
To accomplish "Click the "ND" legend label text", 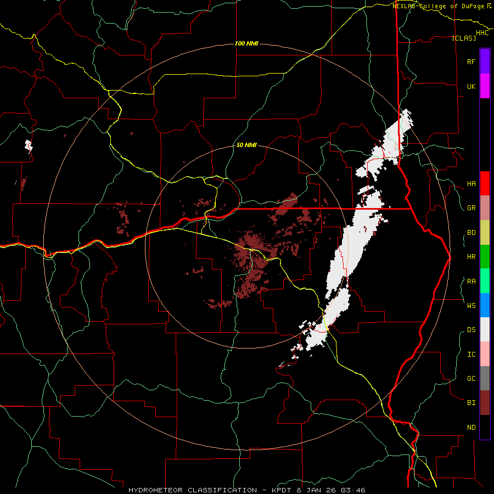I will 471,428.
